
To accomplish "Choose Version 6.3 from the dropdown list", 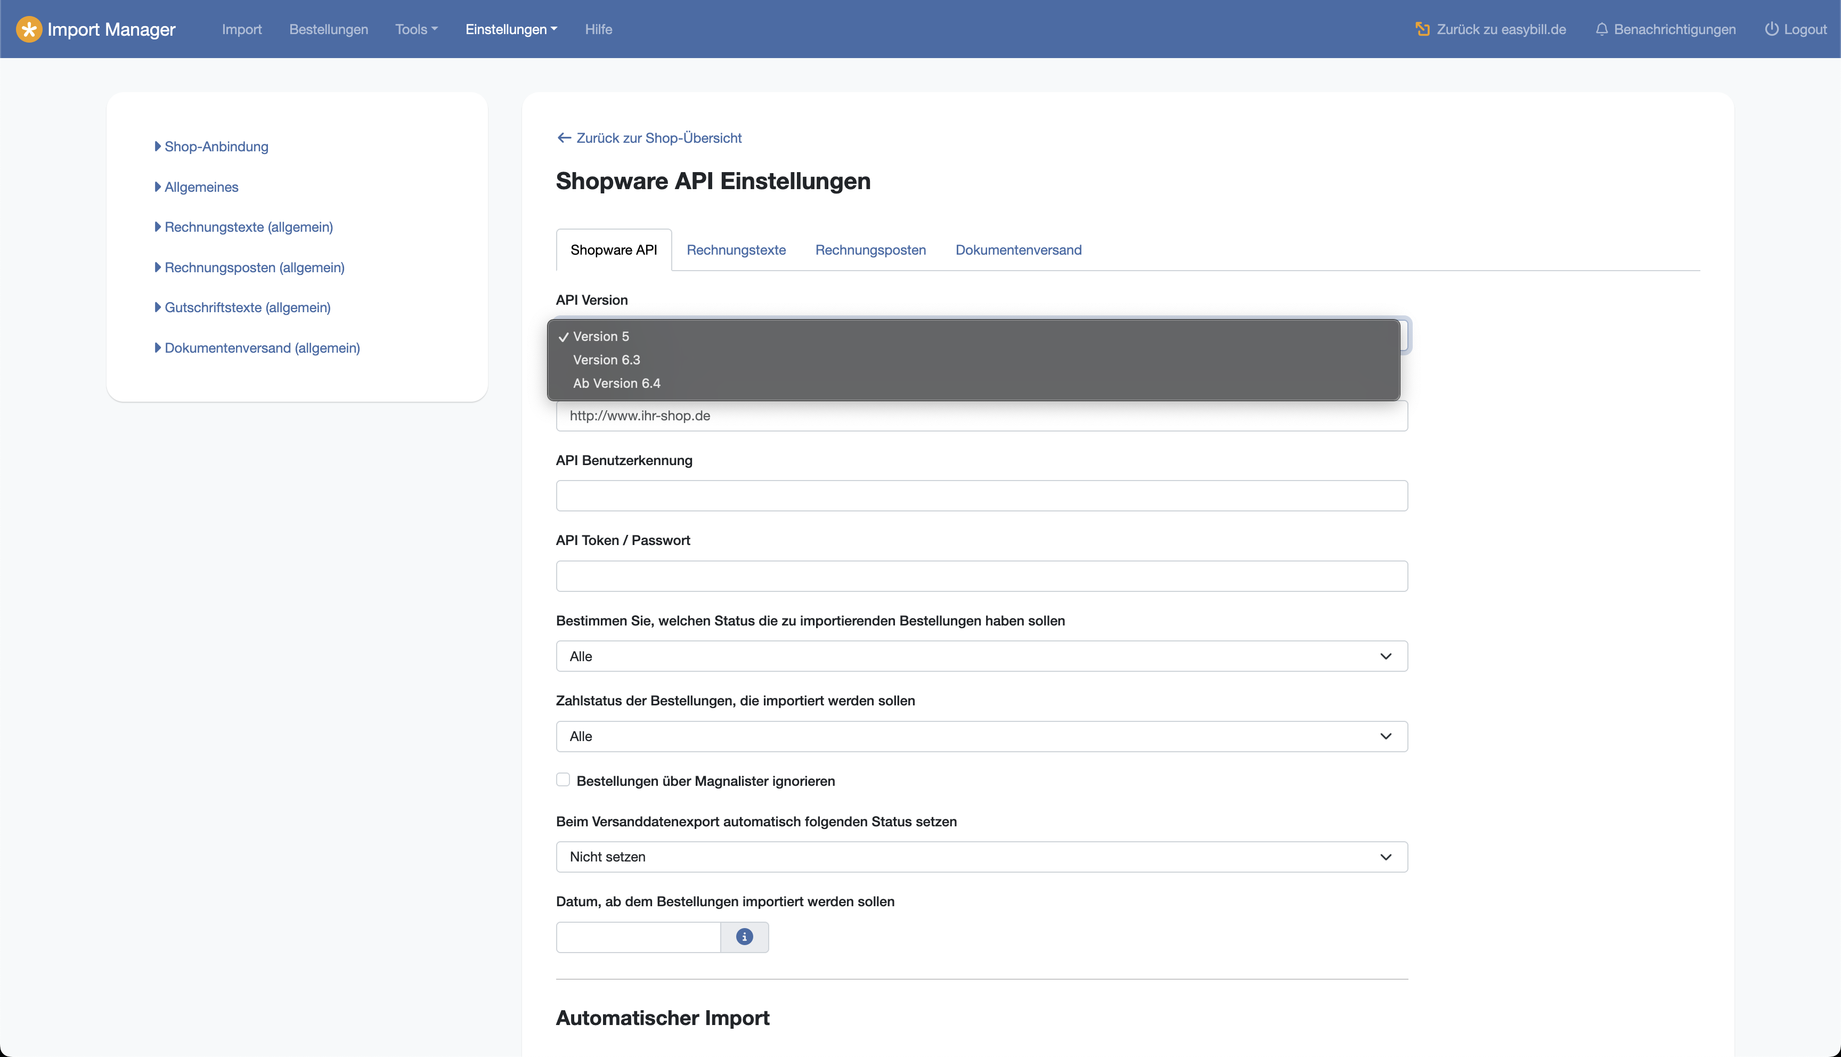I will 973,360.
